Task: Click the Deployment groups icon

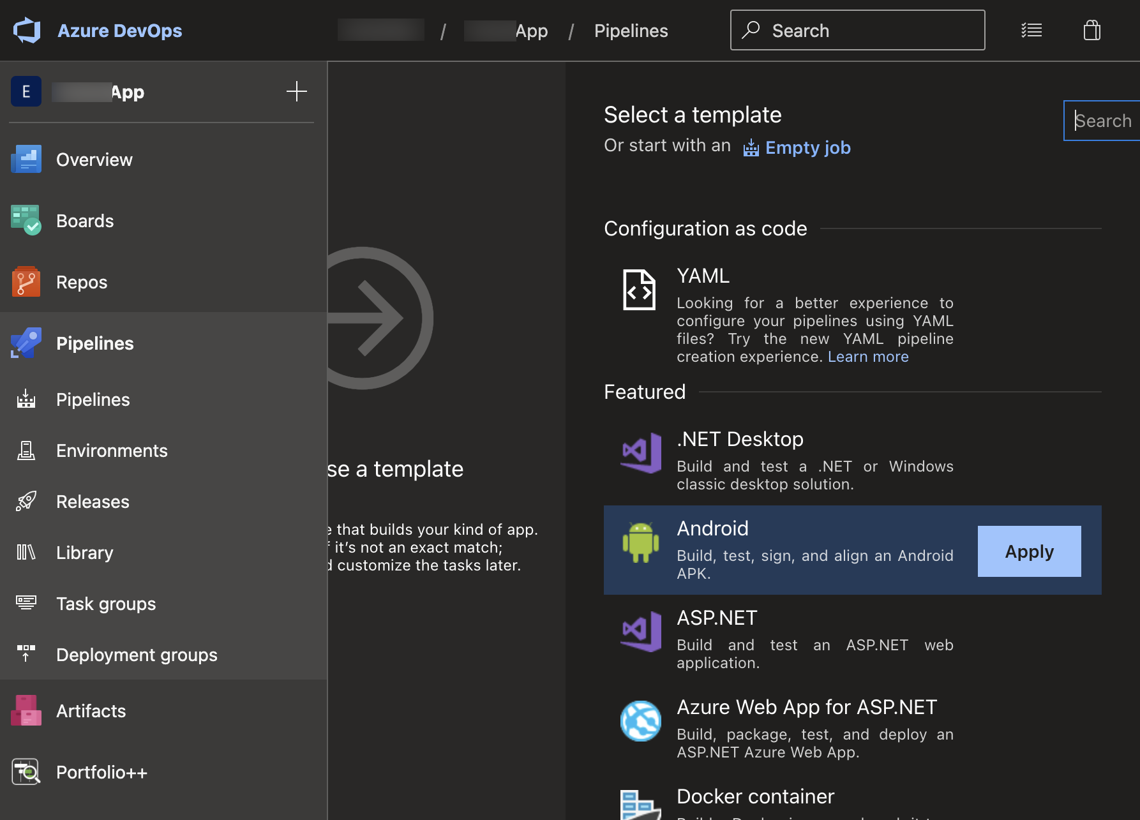Action: [x=26, y=653]
